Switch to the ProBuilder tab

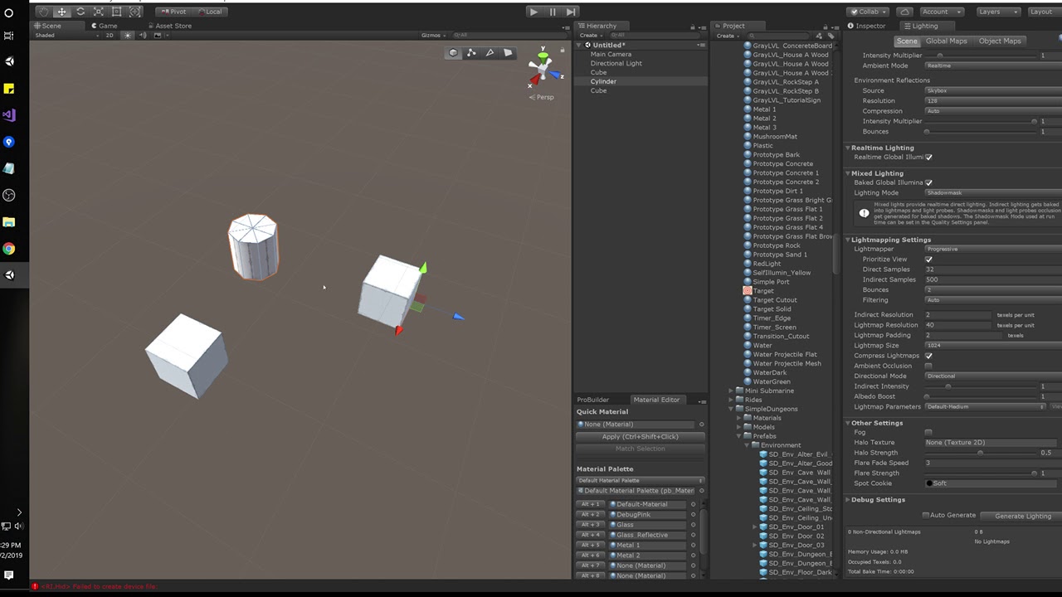click(592, 400)
